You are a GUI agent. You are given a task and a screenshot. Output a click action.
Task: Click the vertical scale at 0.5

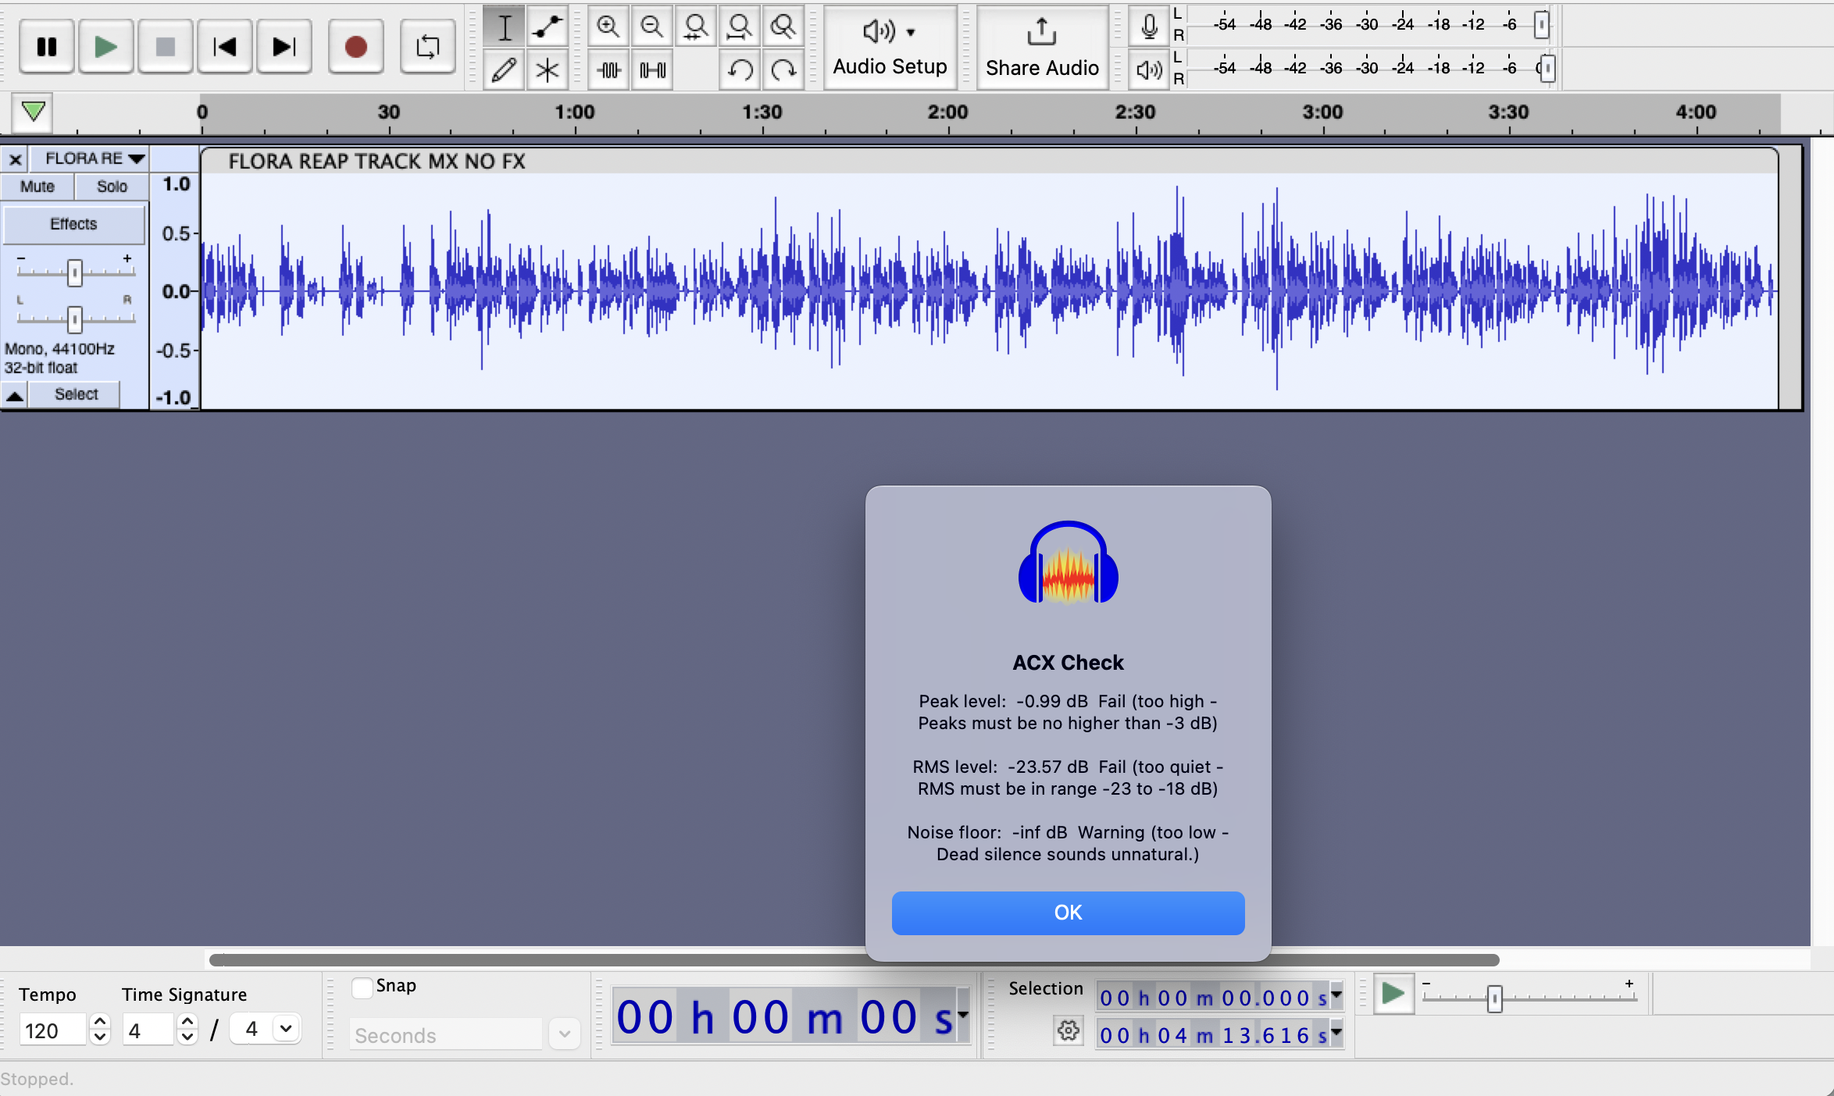point(177,233)
